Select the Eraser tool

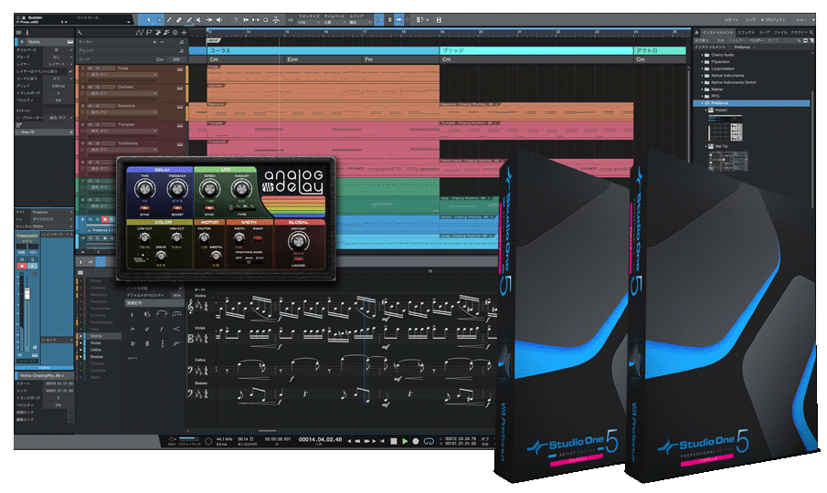pyautogui.click(x=179, y=20)
